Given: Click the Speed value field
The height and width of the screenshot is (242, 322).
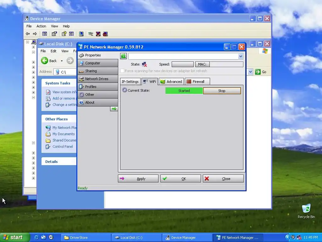Looking at the screenshot, I should [x=183, y=64].
